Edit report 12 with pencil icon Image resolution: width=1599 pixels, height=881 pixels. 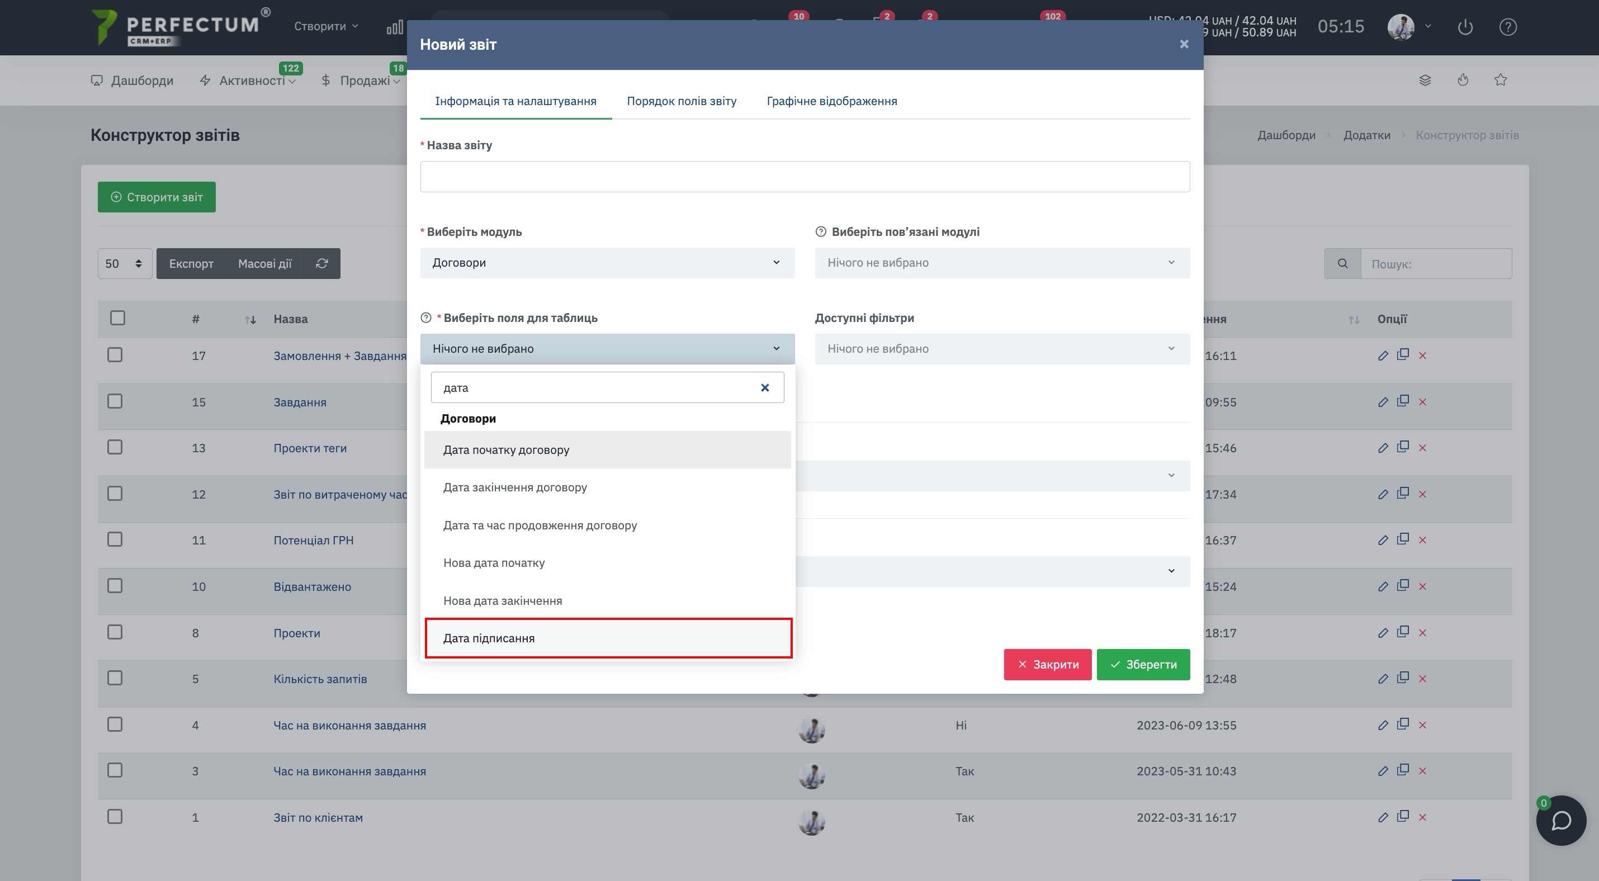[1383, 495]
